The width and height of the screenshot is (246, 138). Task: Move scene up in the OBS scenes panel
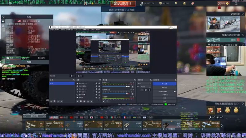pyautogui.click(x=58, y=101)
